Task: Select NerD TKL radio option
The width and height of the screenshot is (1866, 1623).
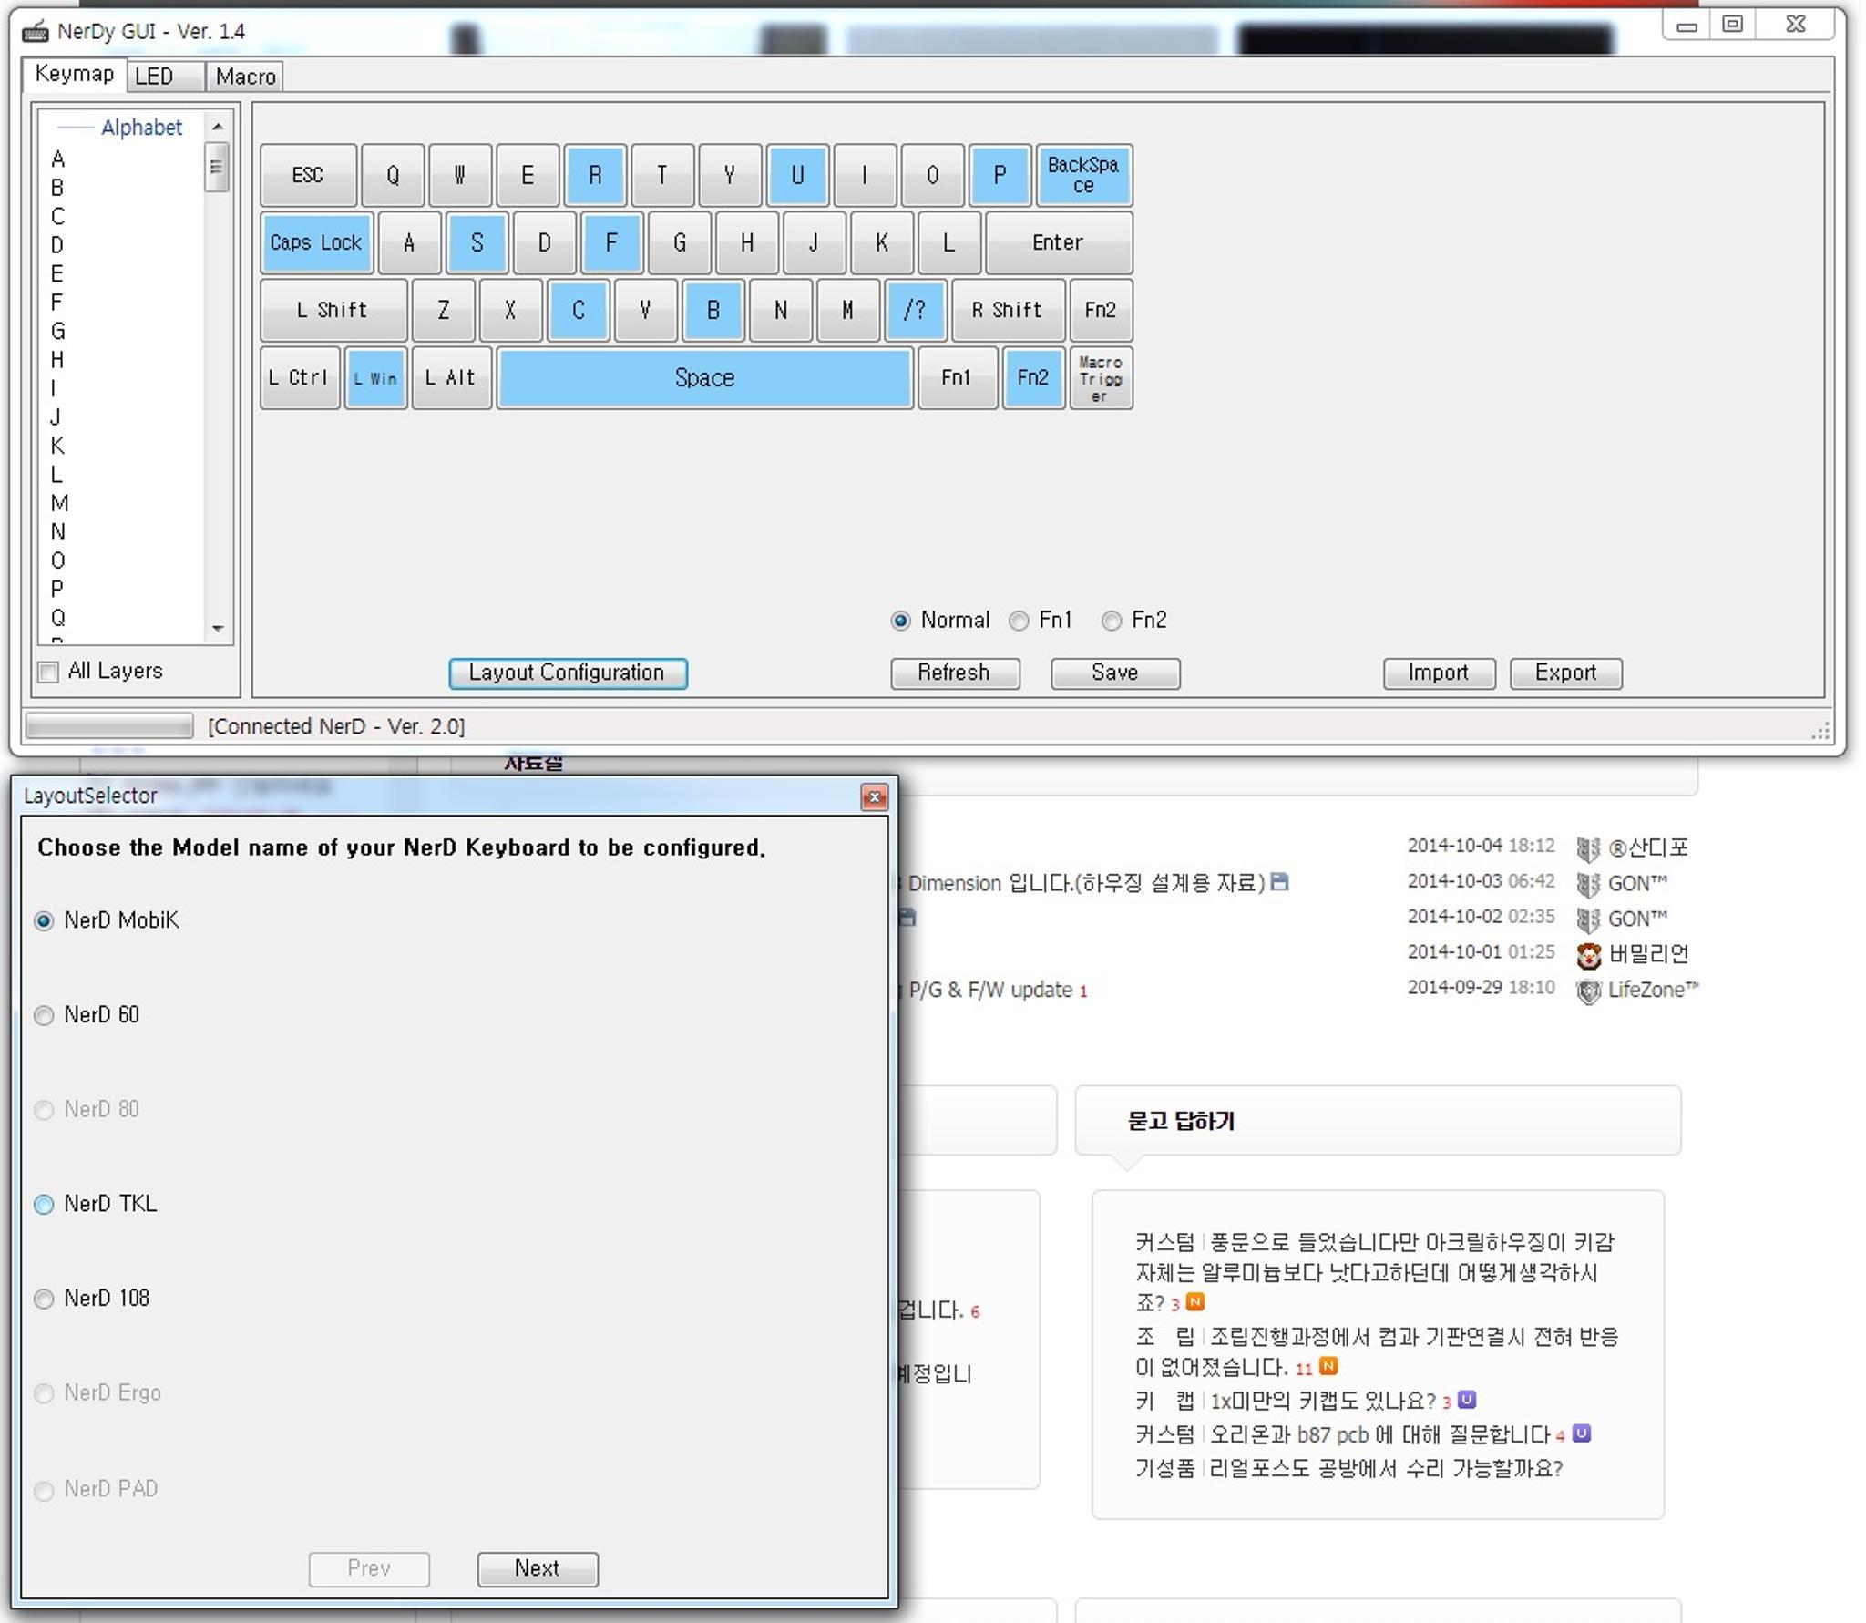Action: click(x=44, y=1205)
